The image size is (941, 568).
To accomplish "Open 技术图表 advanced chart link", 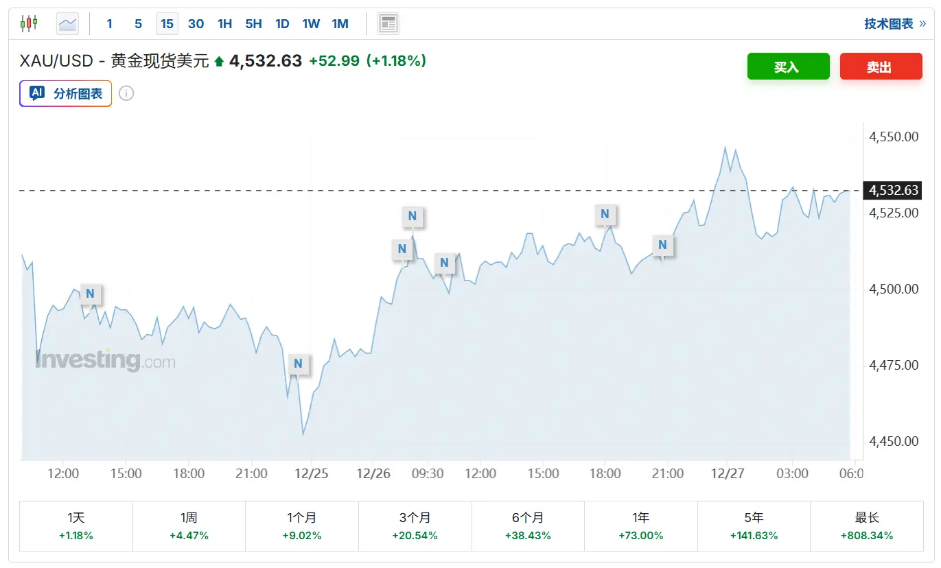I will (894, 24).
